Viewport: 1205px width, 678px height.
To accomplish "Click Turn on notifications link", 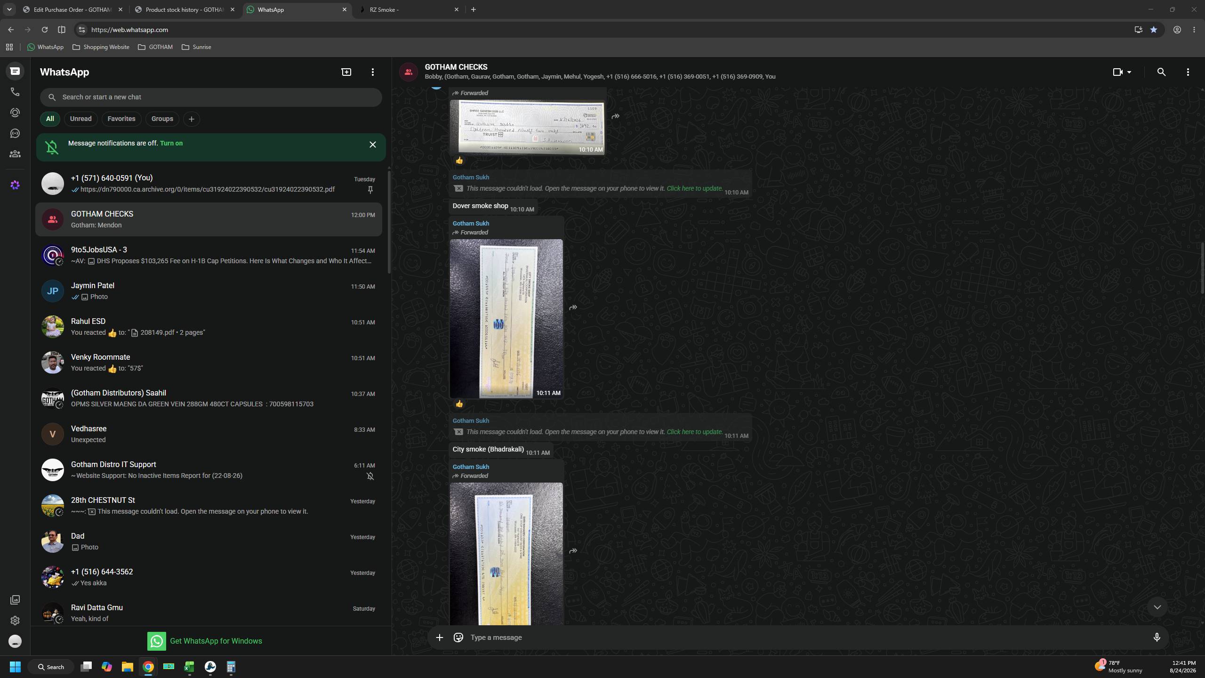I will 171,143.
